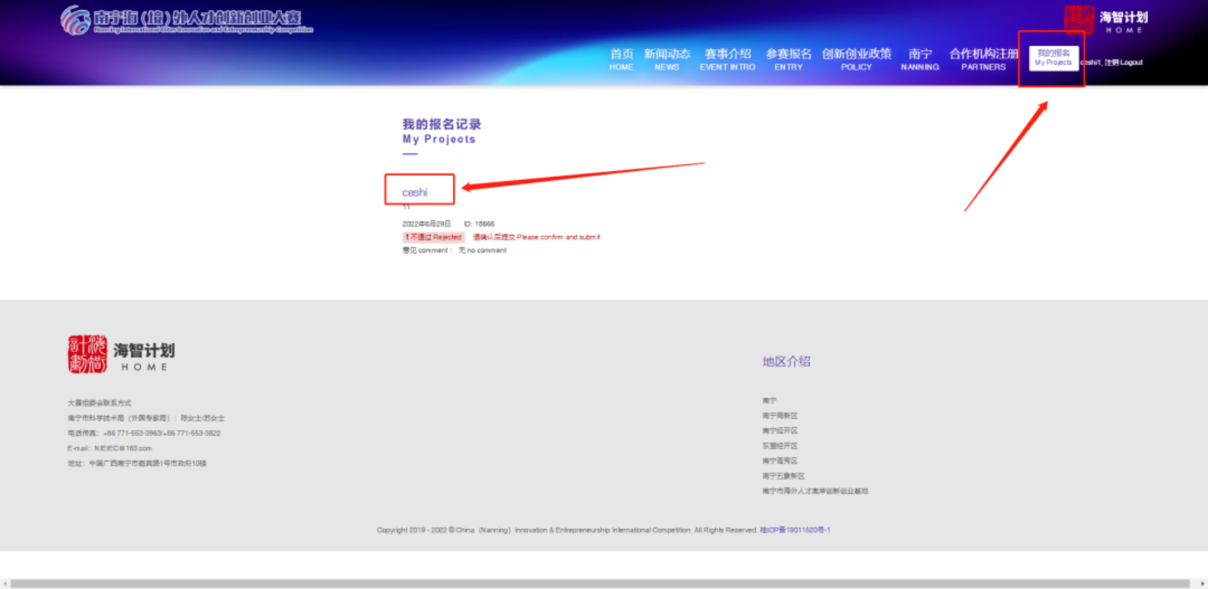The width and height of the screenshot is (1208, 589).
Task: Click the 意见 comment: no comment line
Action: click(x=454, y=250)
